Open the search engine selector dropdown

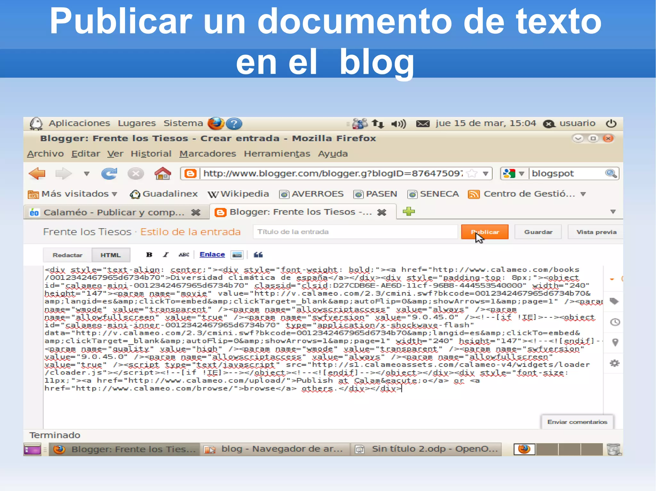[x=521, y=173]
